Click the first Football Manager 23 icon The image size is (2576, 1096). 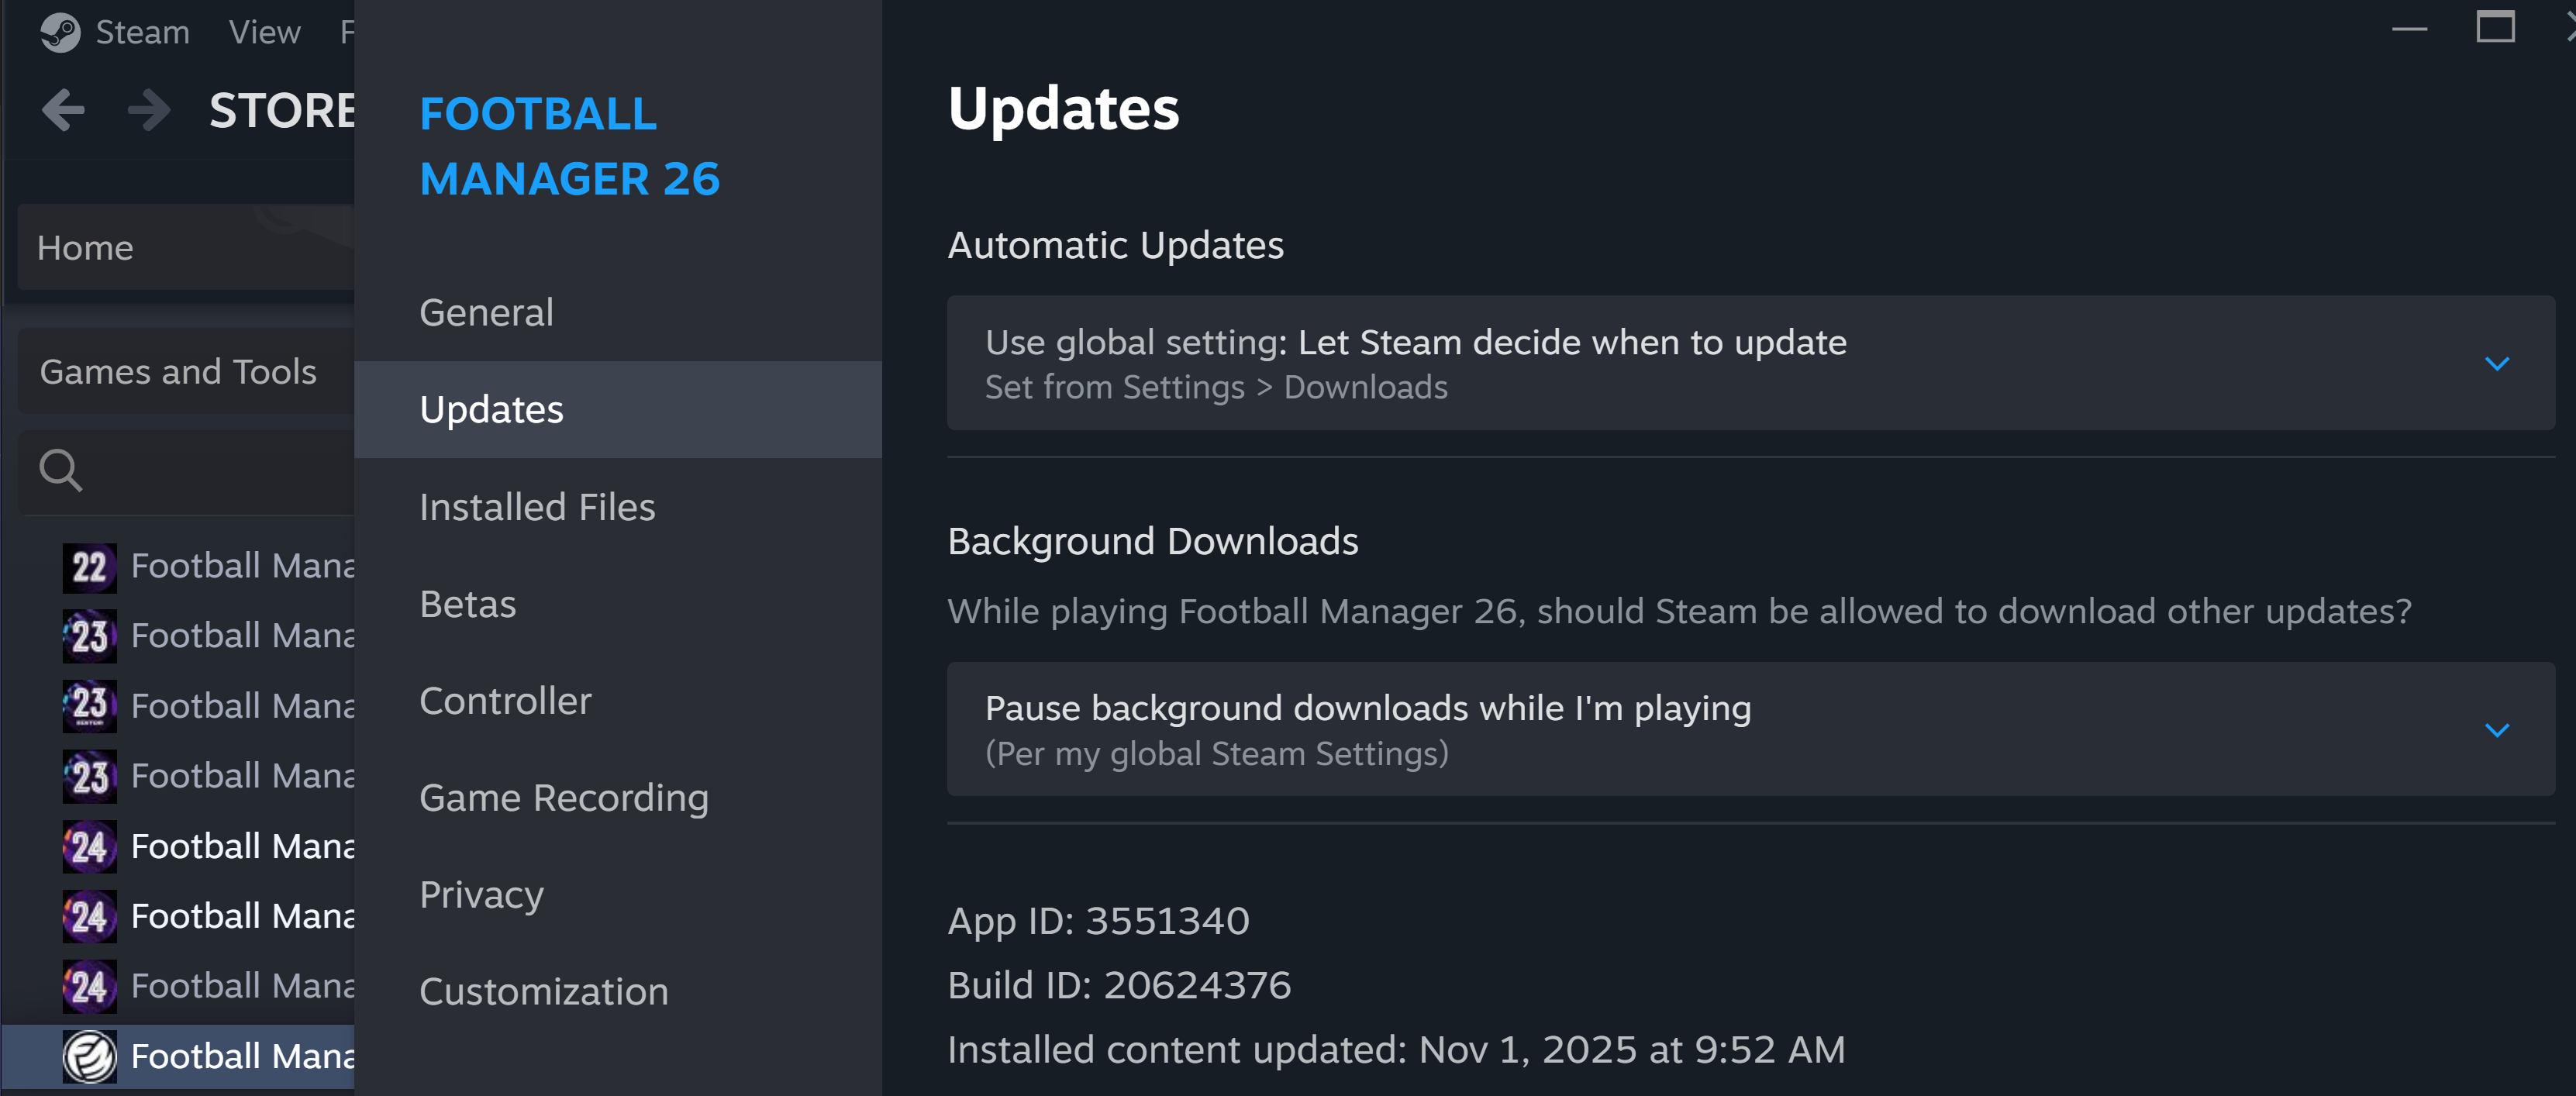89,636
